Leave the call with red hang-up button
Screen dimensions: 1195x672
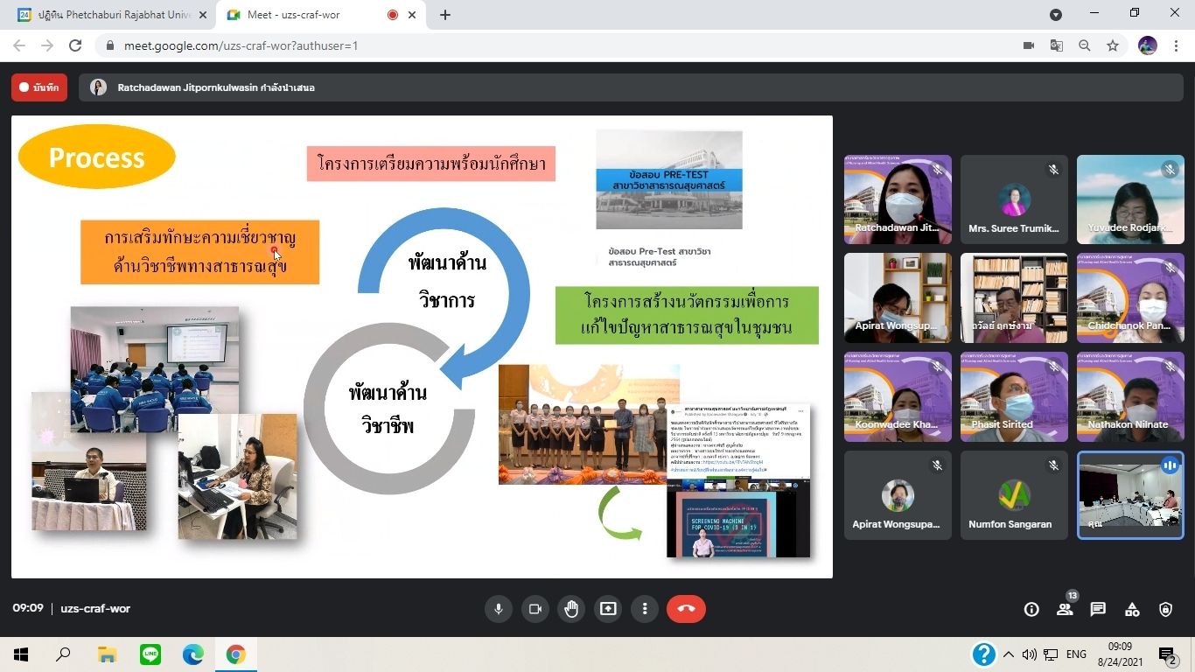686,609
